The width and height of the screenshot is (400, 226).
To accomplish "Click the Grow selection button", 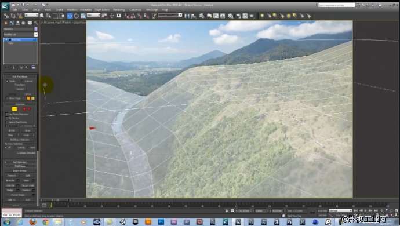I will (x=28, y=130).
